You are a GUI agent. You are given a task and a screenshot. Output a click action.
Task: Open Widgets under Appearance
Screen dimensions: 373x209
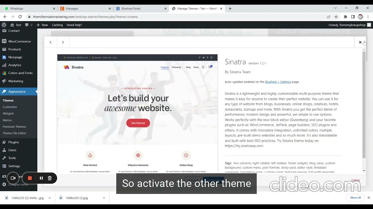8,113
